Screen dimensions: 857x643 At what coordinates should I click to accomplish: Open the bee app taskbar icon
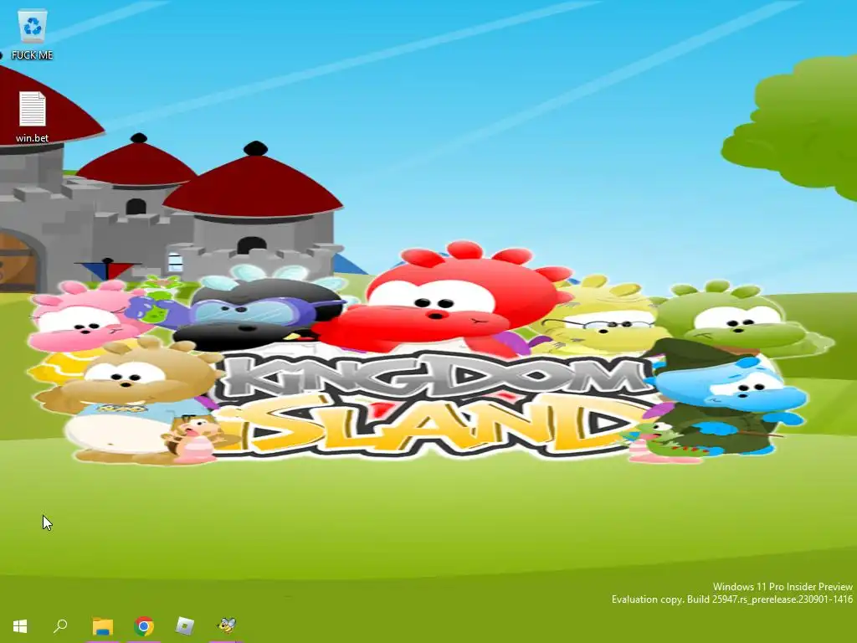point(226,625)
